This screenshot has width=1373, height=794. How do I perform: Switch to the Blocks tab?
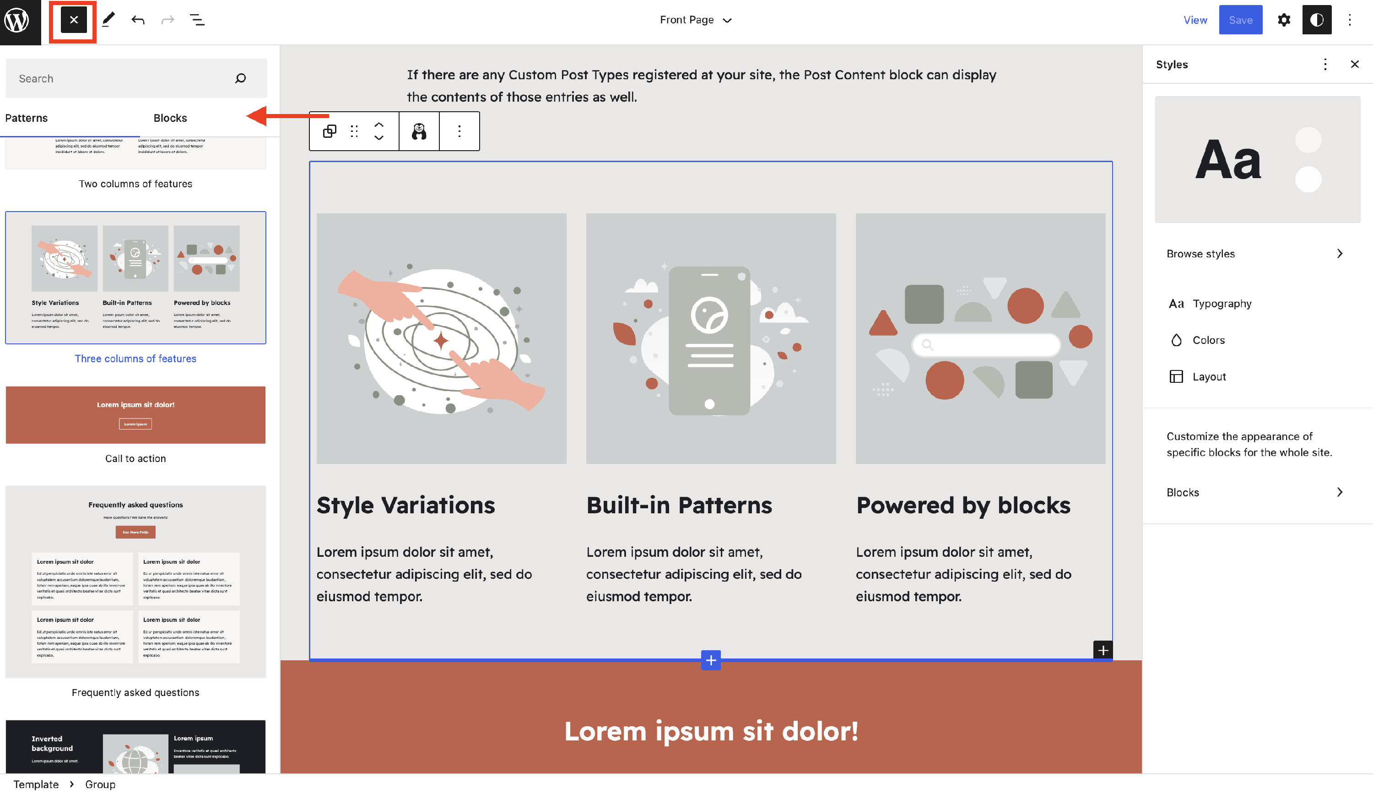pyautogui.click(x=170, y=118)
